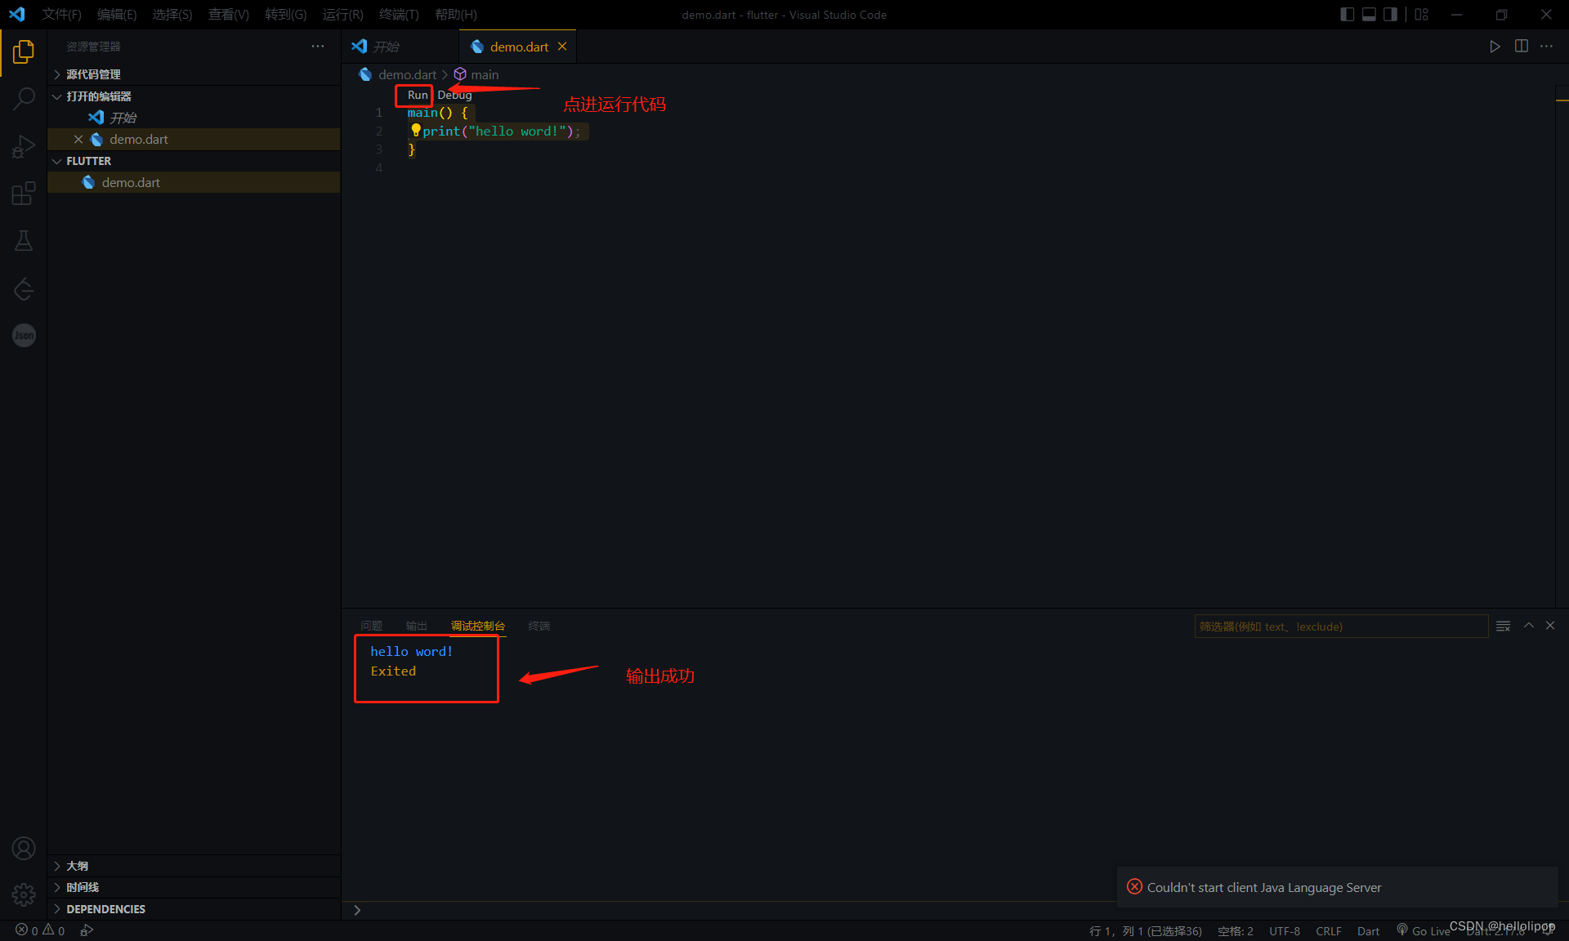The width and height of the screenshot is (1569, 941).
Task: Expand the DEPENDENCIES section
Action: pos(105,909)
